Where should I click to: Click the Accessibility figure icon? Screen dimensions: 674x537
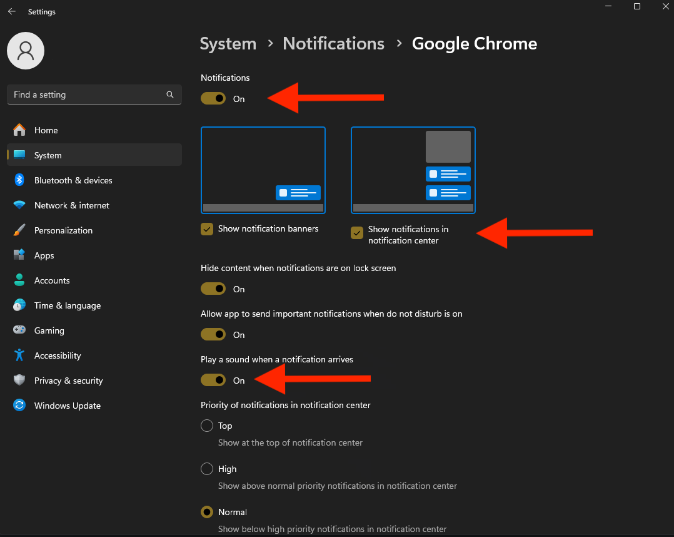tap(19, 355)
